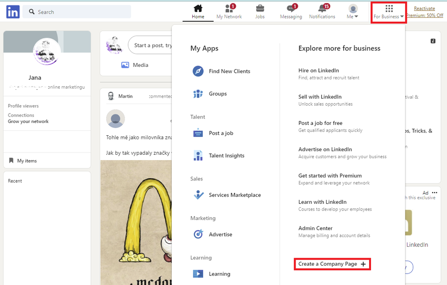Viewport: 447px width, 285px height.
Task: Open the Home tab
Action: [x=198, y=11]
